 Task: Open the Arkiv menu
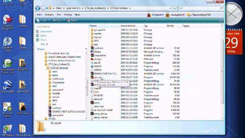[x=39, y=15]
